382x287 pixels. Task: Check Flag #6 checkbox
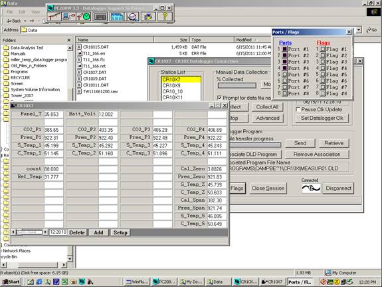pyautogui.click(x=323, y=81)
